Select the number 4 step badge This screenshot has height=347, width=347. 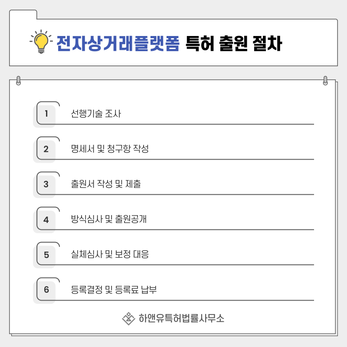coord(46,219)
